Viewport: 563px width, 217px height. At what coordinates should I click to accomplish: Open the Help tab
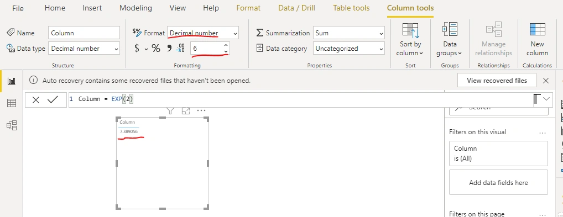[x=211, y=8]
